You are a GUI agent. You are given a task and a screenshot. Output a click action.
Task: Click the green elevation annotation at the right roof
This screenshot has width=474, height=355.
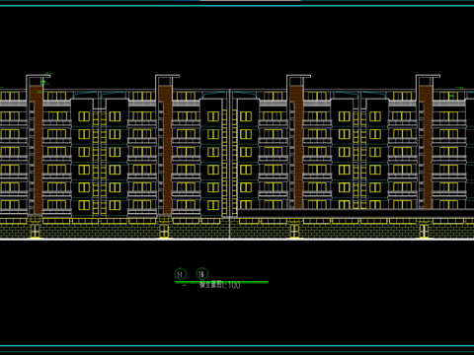click(x=459, y=88)
